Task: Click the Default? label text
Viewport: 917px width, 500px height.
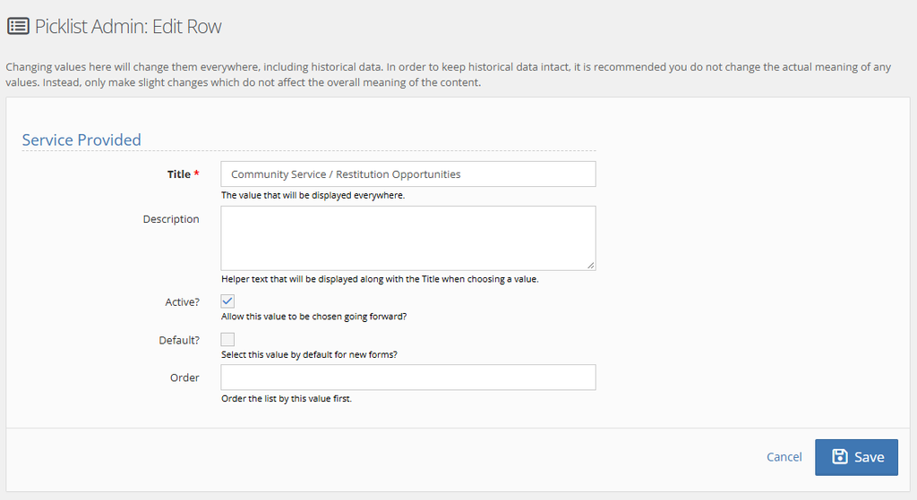Action: point(179,340)
